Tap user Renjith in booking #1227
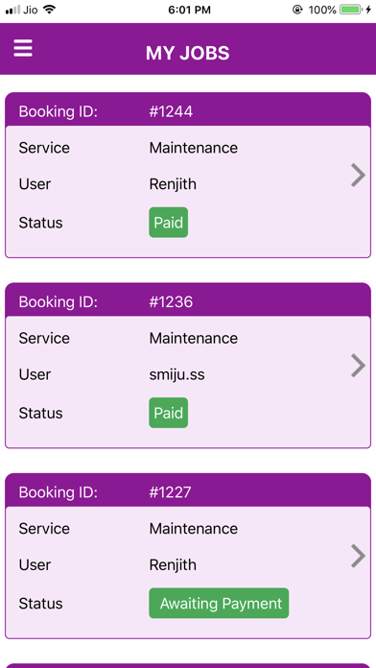Screen dimensions: 376x668 click(173, 565)
